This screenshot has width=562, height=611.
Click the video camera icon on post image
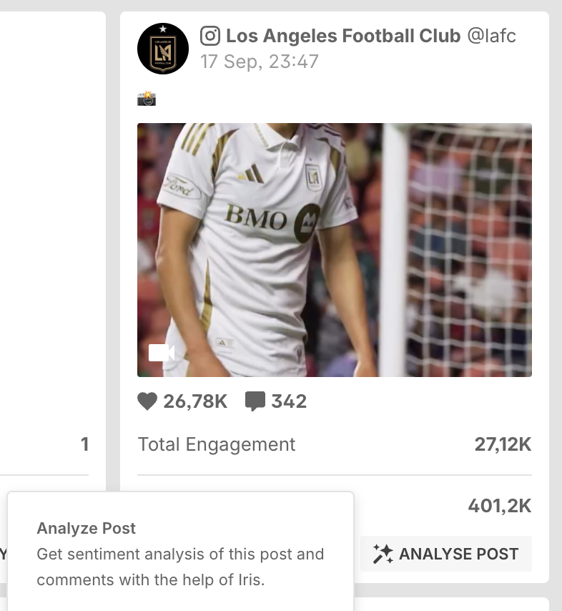click(162, 353)
